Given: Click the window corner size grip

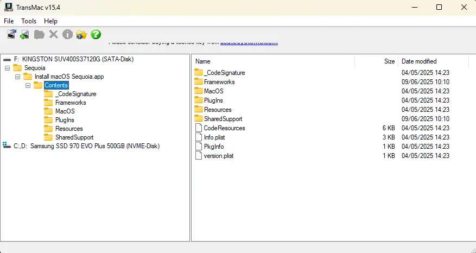Looking at the screenshot, I should [x=473, y=250].
